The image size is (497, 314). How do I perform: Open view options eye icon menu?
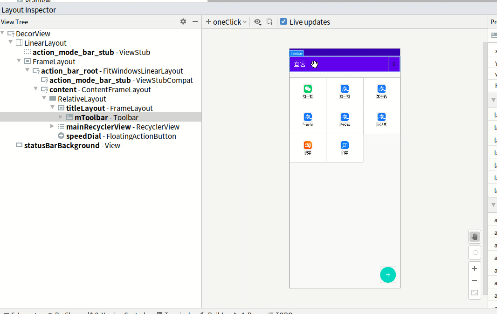click(x=257, y=22)
